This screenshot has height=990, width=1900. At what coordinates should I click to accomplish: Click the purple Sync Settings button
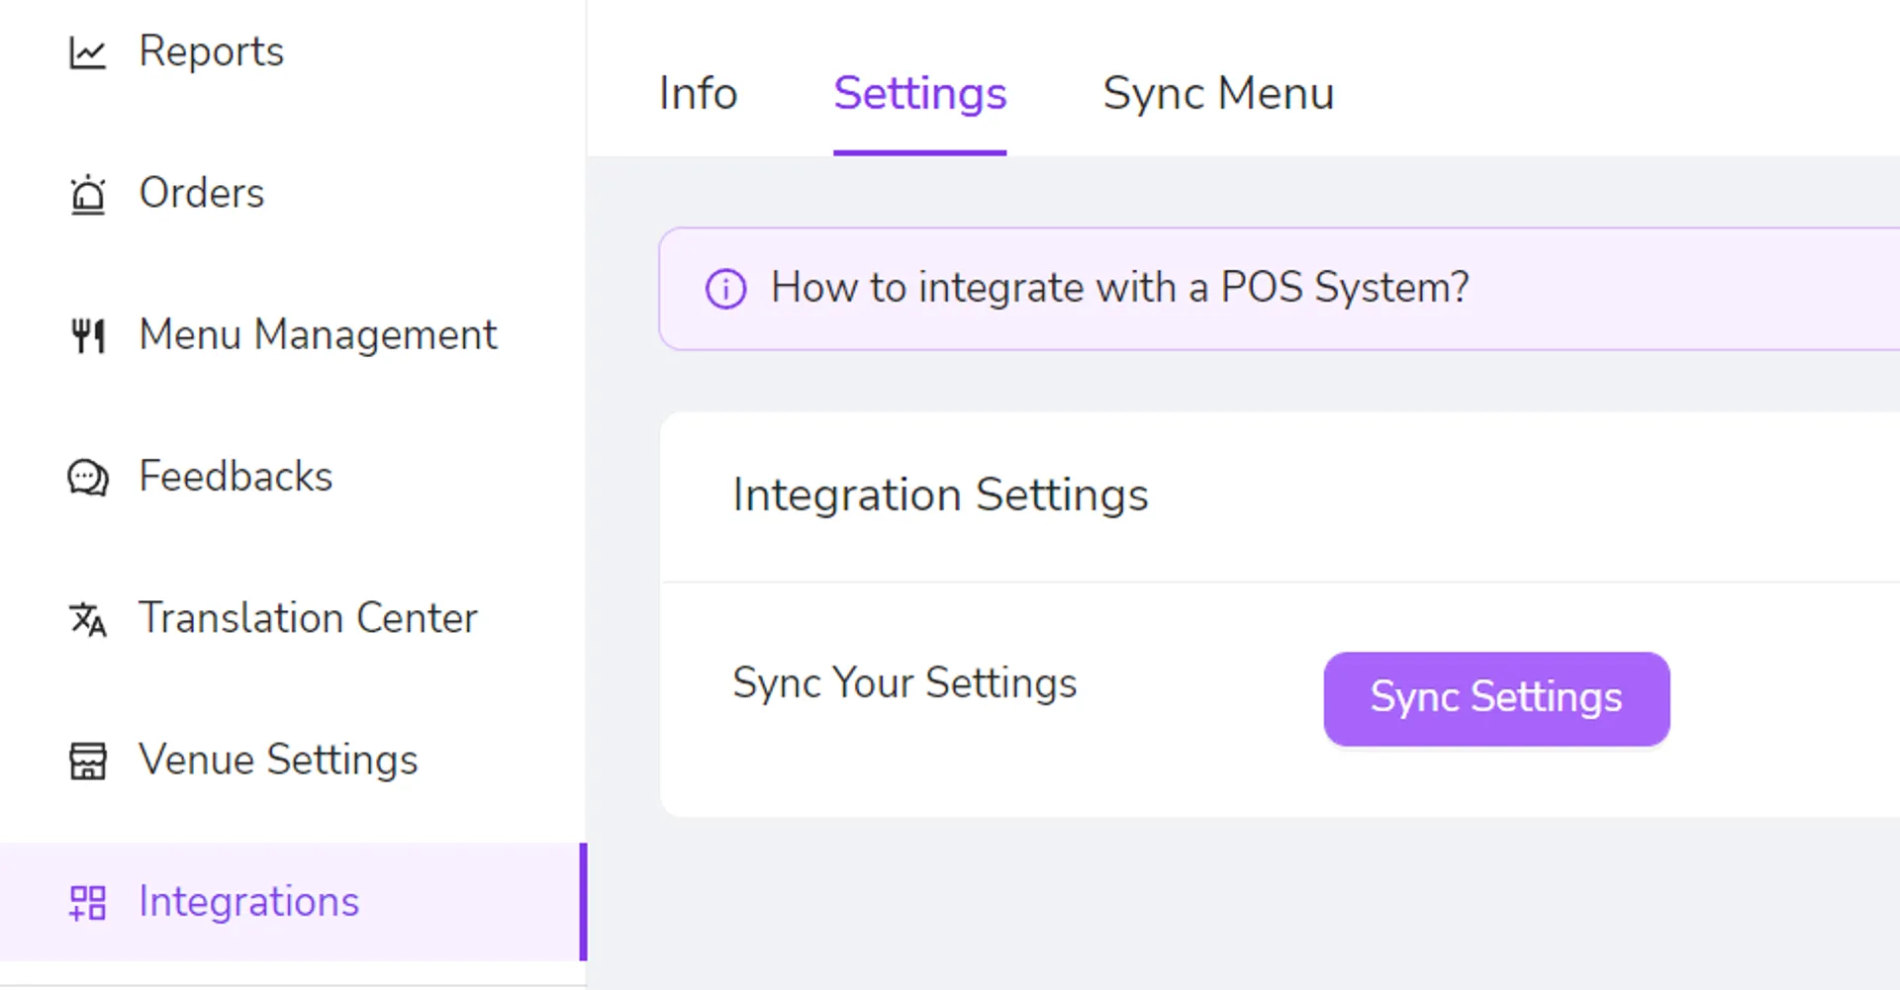[1496, 698]
